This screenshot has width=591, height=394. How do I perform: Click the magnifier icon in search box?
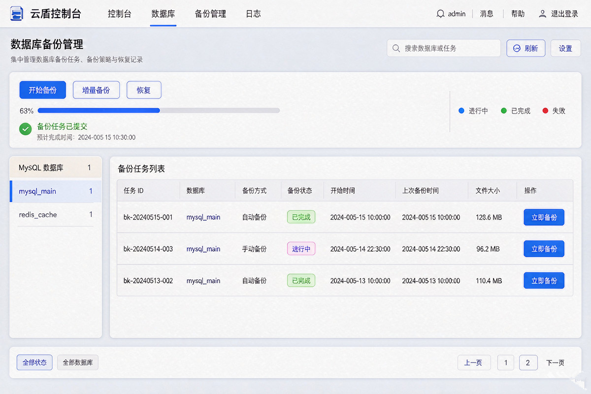pos(396,48)
